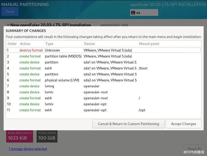Select 'Unknown' type in row 1

pos(52,50)
